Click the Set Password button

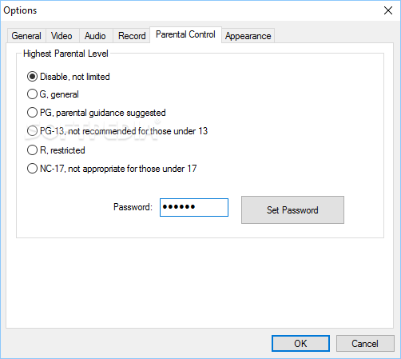[292, 210]
